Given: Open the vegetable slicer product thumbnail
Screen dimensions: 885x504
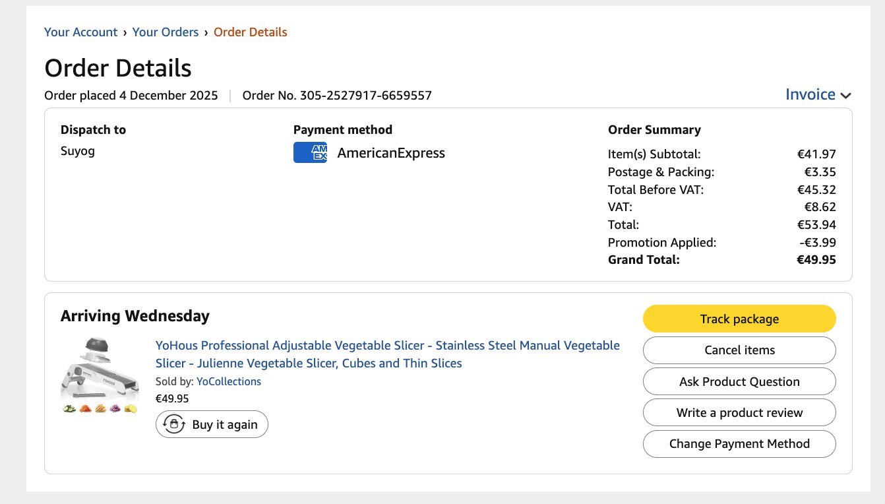Looking at the screenshot, I should click(99, 375).
